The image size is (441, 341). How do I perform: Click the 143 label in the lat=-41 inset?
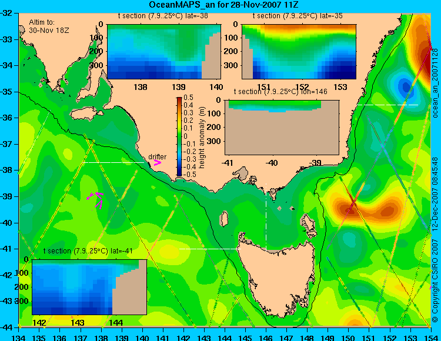coord(78,323)
